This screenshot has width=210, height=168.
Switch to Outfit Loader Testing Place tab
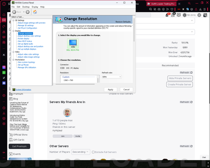click(162, 4)
